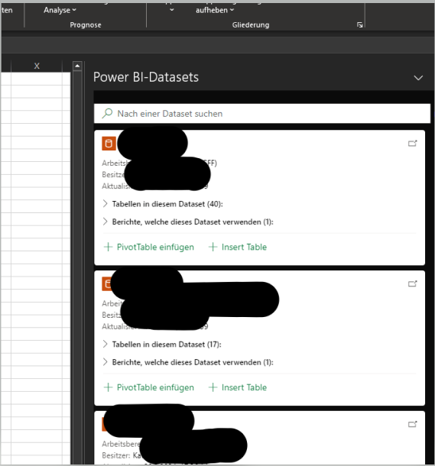Click 'Insert Table' in the first dataset card
The height and width of the screenshot is (466, 435).
[238, 247]
